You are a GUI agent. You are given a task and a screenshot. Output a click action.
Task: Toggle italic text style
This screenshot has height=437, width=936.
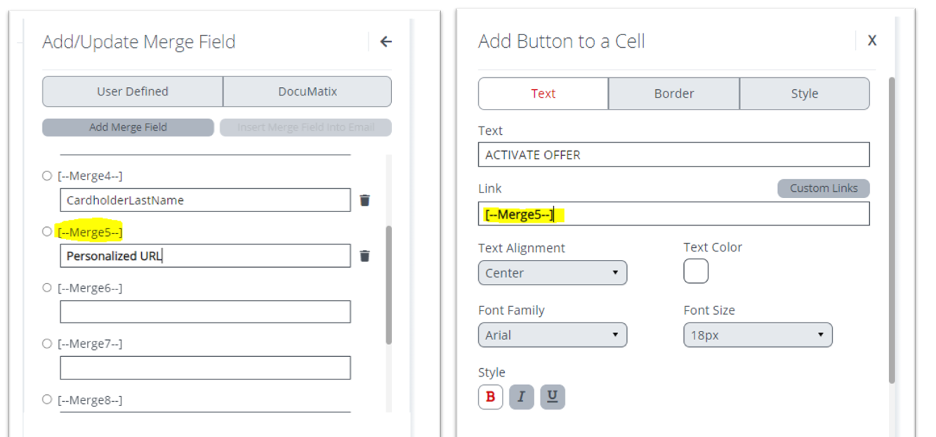(x=521, y=397)
